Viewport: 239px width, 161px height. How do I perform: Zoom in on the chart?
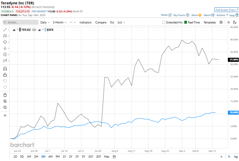(5, 101)
